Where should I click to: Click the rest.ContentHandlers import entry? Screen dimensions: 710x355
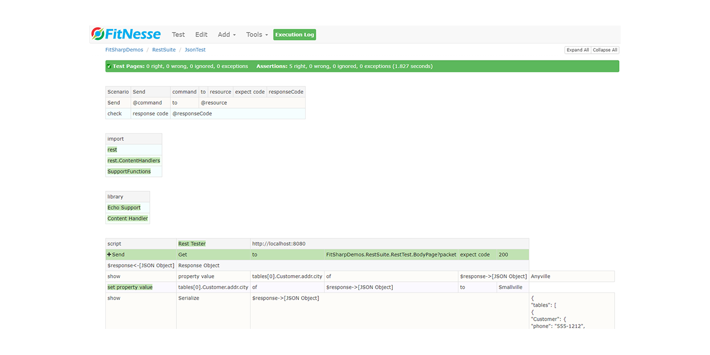pyautogui.click(x=134, y=160)
